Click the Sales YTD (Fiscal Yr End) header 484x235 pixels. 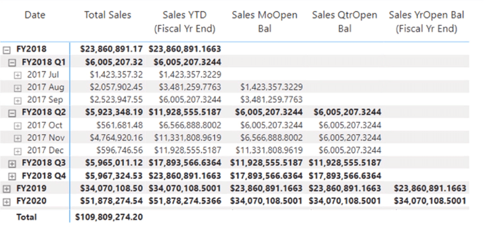(x=185, y=22)
